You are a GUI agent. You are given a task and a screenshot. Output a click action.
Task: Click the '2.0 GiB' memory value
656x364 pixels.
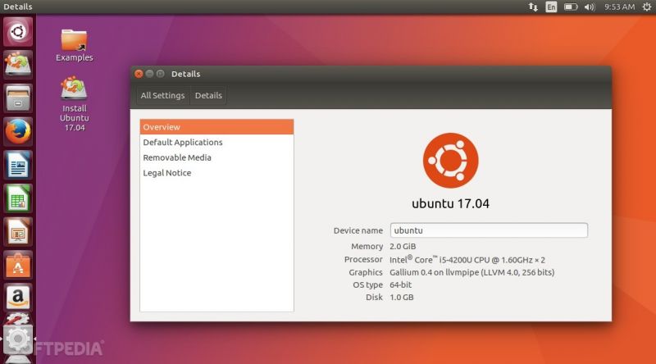pyautogui.click(x=403, y=247)
